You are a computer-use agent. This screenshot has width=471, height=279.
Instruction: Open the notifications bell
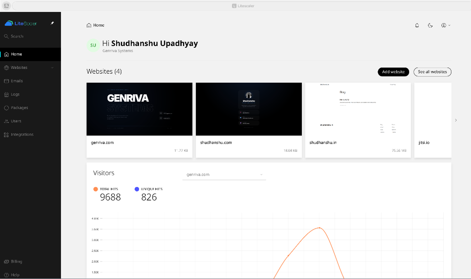(417, 25)
